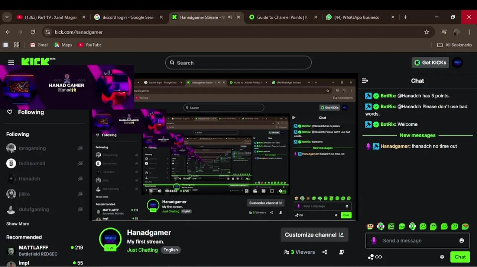Open the All Bookmarks folder
Viewport: 477px width, 267px height.
[x=454, y=45]
